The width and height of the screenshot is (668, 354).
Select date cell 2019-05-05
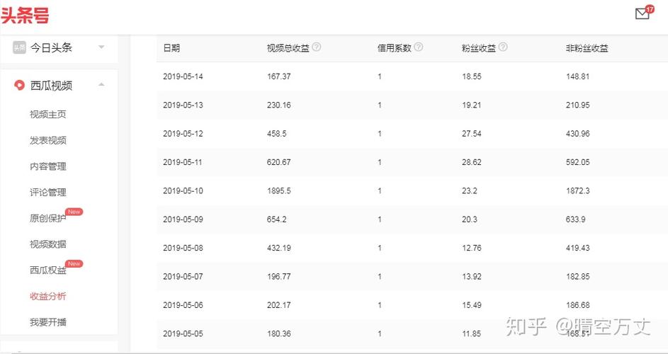coord(183,333)
